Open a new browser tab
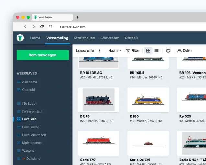Viewport: 206px width, 165px height. (77, 17)
